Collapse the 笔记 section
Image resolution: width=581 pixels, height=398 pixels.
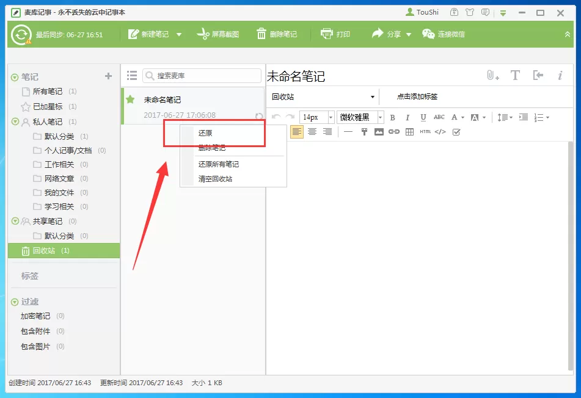point(15,78)
